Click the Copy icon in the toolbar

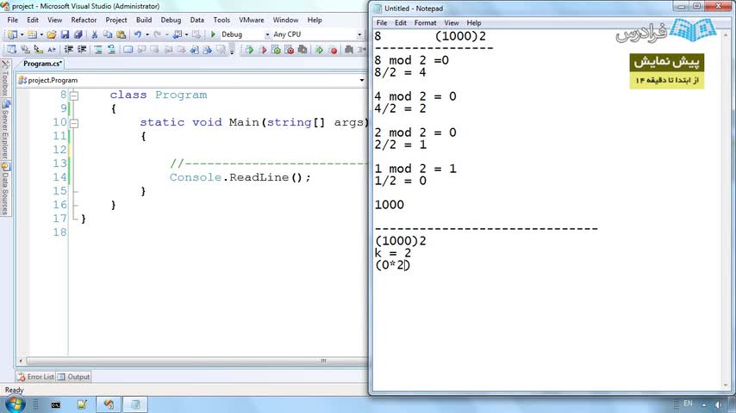[108, 34]
